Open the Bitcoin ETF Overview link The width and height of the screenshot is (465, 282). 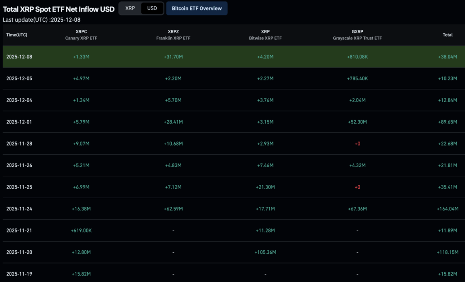click(197, 8)
